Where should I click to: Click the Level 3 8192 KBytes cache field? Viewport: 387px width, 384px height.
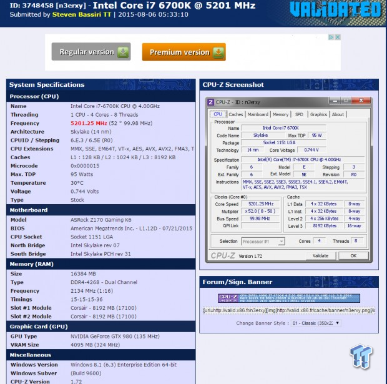[325, 225]
